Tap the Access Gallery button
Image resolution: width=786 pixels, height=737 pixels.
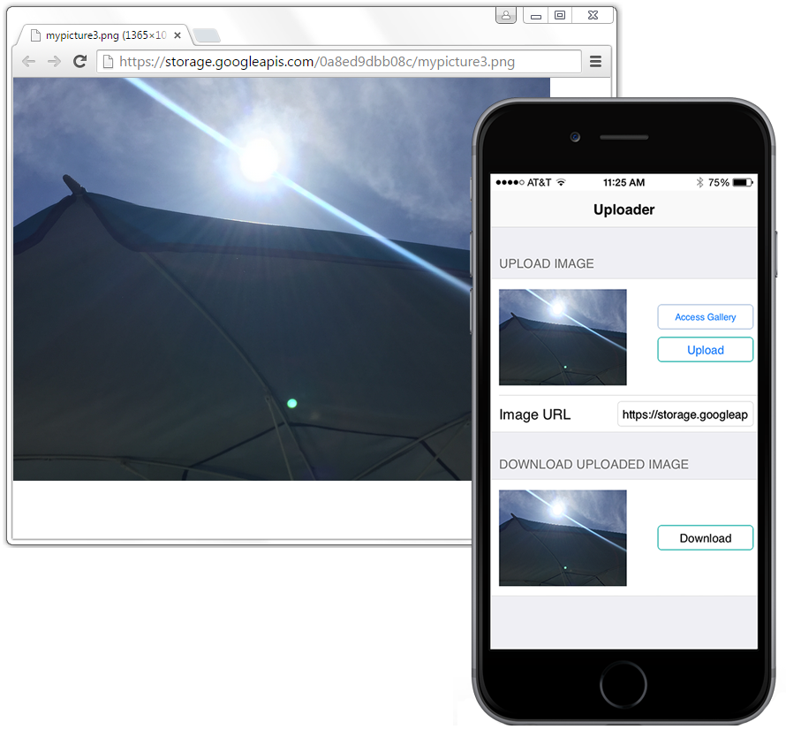[705, 317]
